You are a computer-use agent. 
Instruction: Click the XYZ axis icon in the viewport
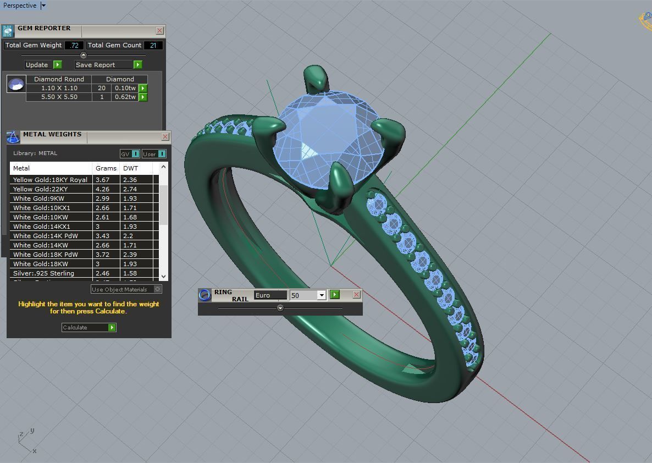[26, 441]
